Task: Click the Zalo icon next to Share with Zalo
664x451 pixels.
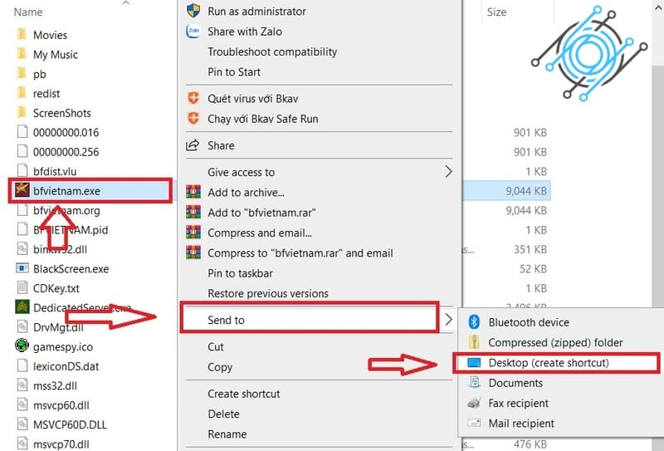Action: coord(193,31)
